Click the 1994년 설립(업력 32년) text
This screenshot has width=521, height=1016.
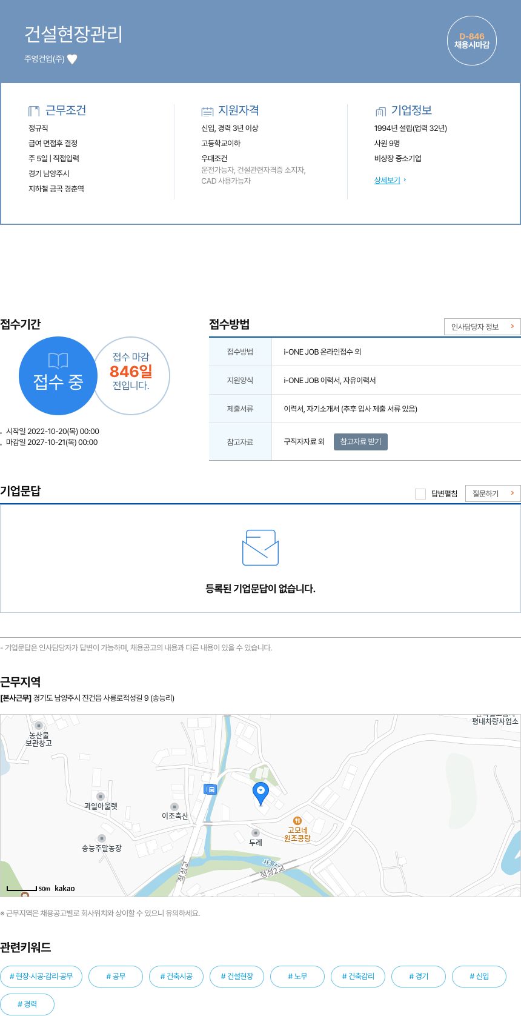point(411,129)
